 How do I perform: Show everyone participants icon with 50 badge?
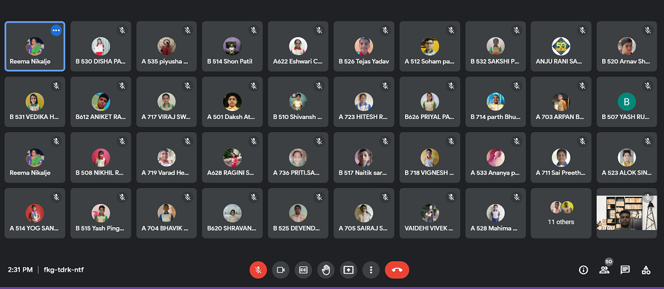click(x=604, y=270)
